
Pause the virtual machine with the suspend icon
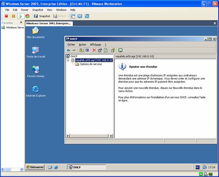click(x=13, y=16)
